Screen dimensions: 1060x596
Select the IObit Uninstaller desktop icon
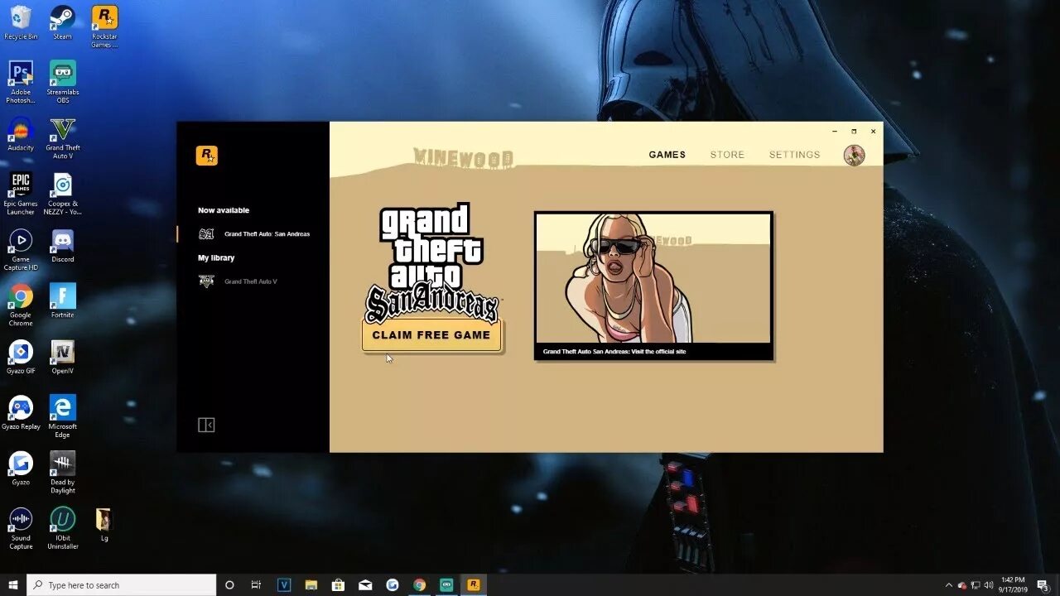[x=63, y=528]
